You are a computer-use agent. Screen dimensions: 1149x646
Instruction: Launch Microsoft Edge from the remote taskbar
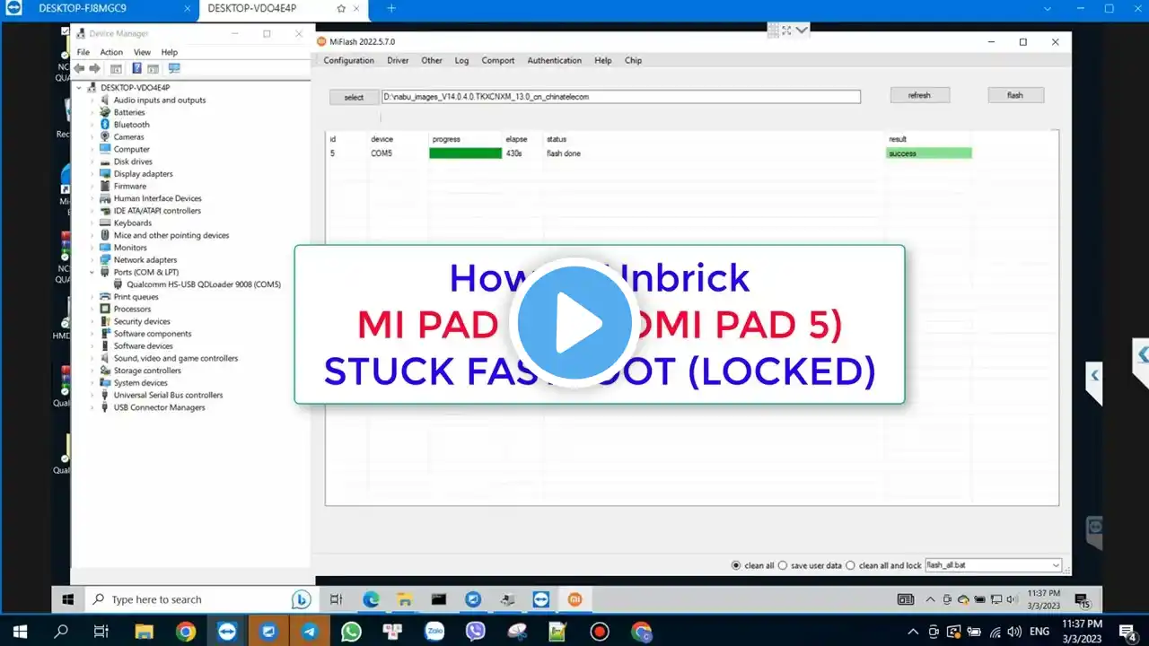pos(371,599)
